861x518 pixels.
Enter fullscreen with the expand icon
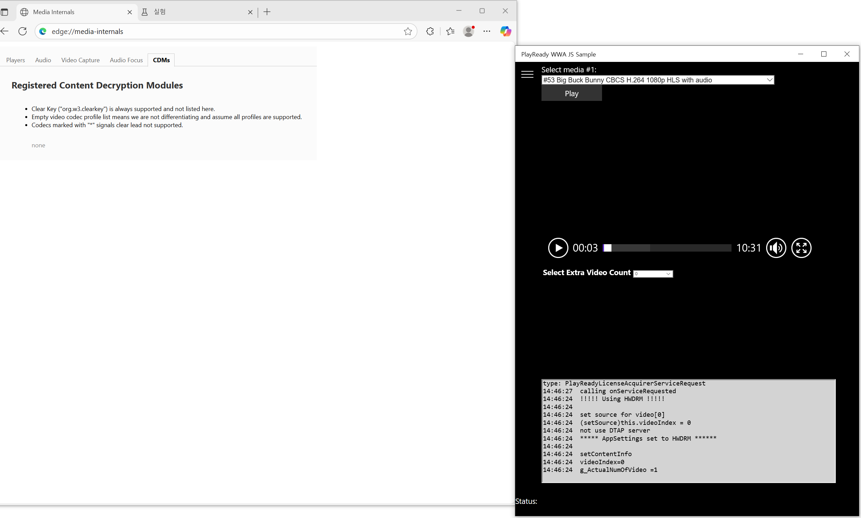click(x=801, y=248)
